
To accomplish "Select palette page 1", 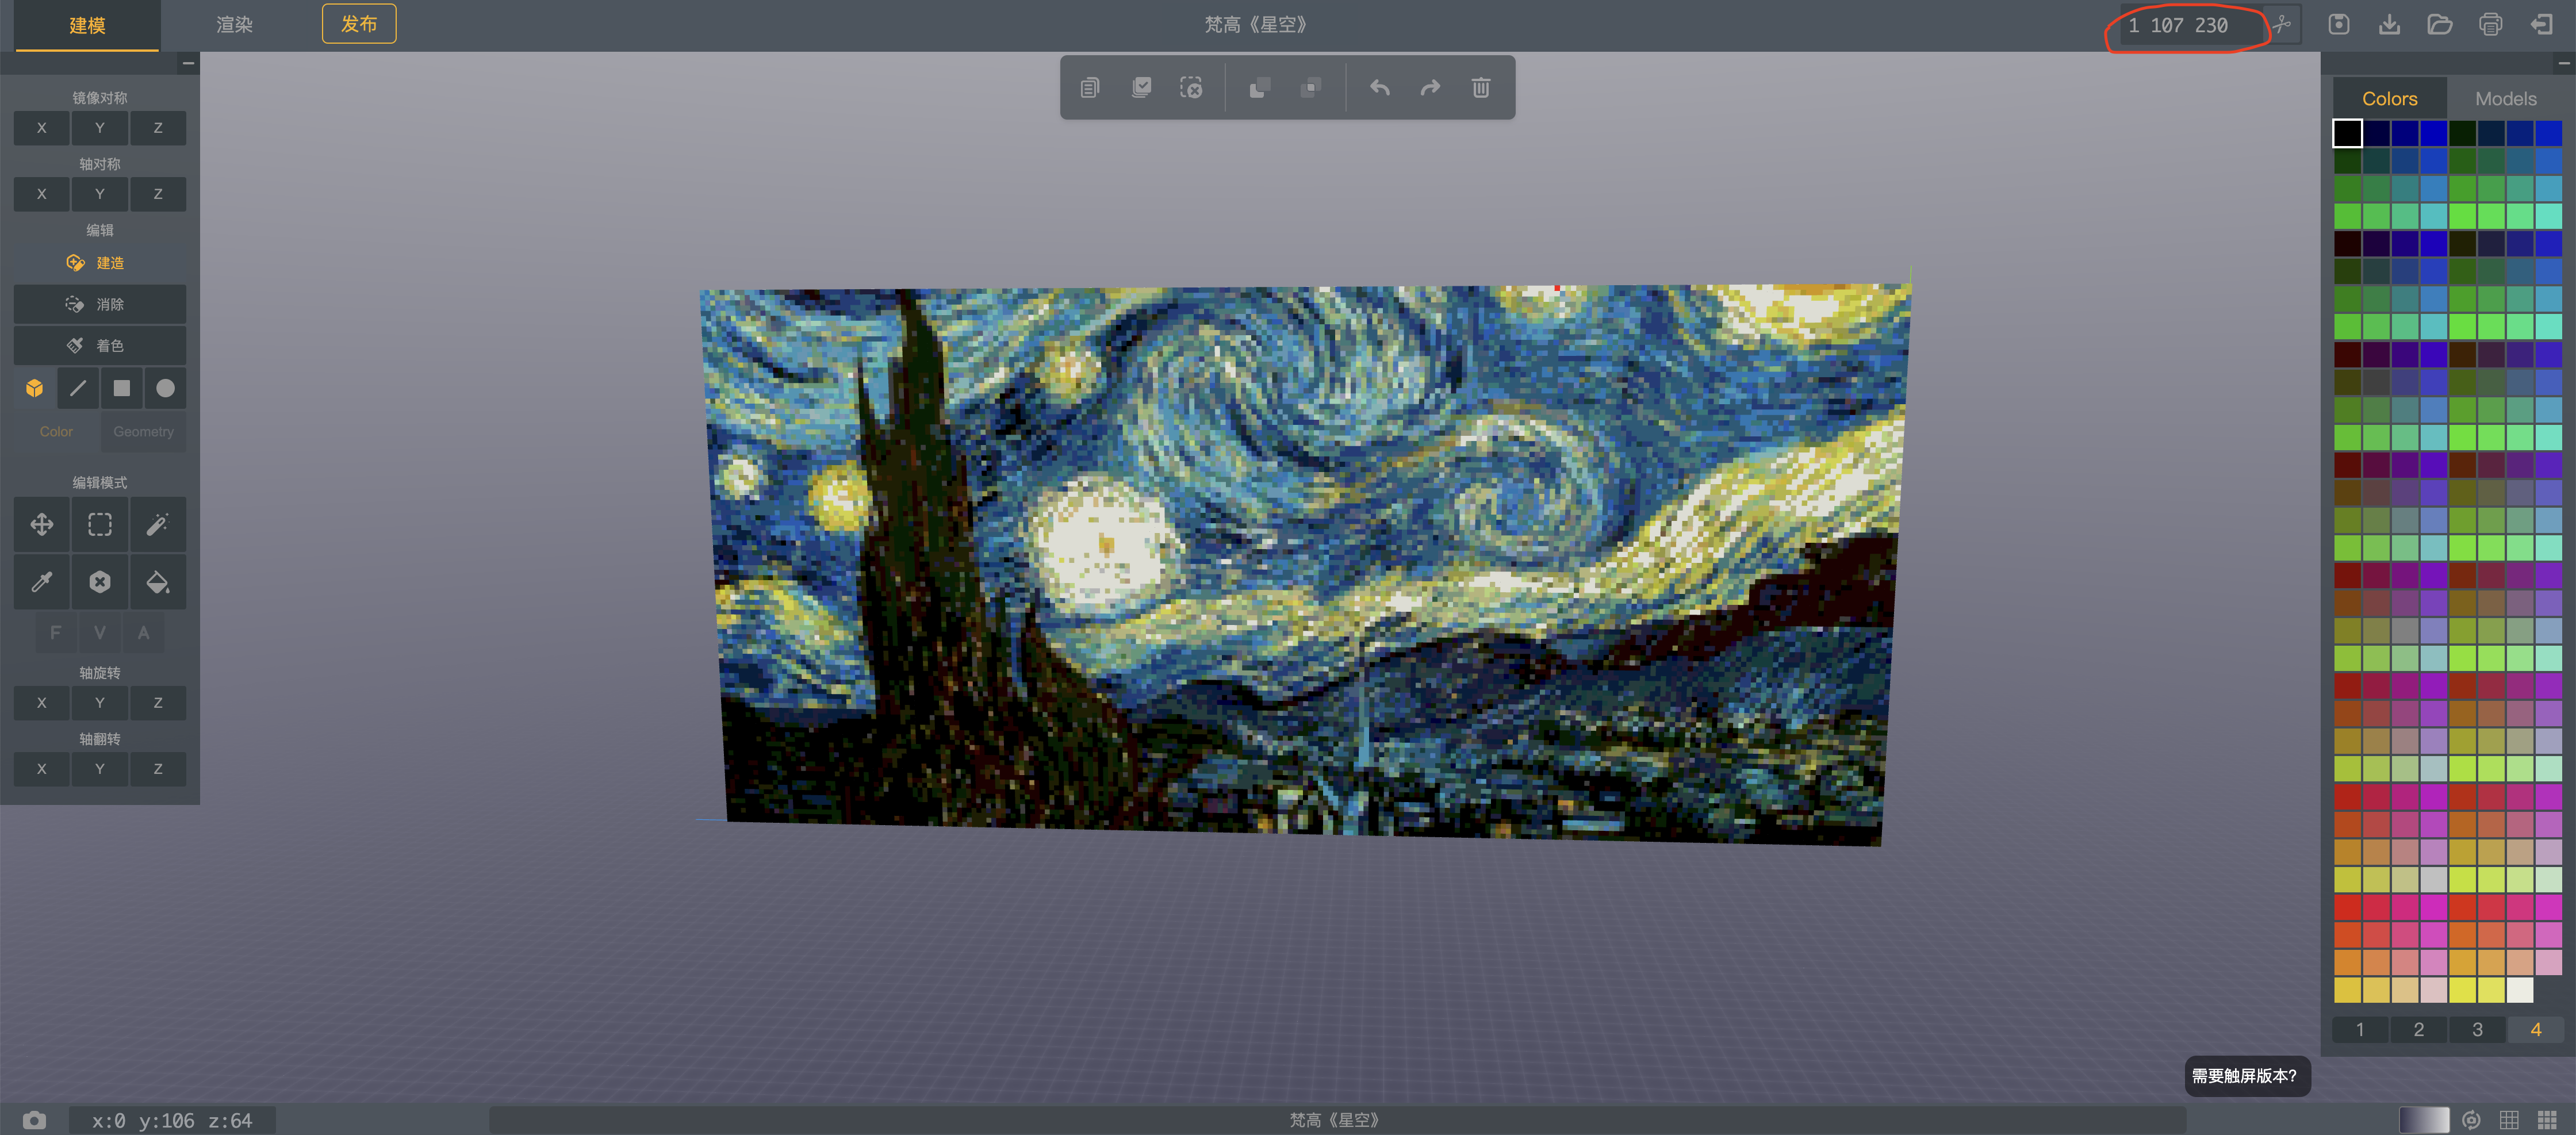I will pos(2360,1030).
